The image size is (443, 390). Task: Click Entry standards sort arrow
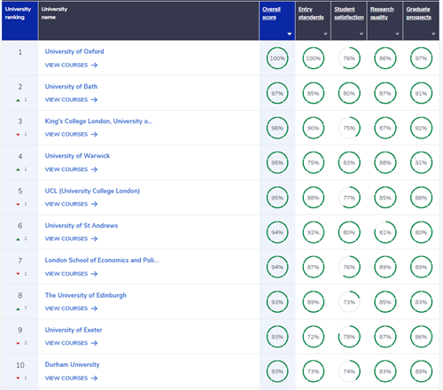pos(325,34)
